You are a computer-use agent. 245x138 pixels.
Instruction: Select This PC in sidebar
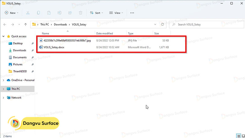tap(16, 89)
